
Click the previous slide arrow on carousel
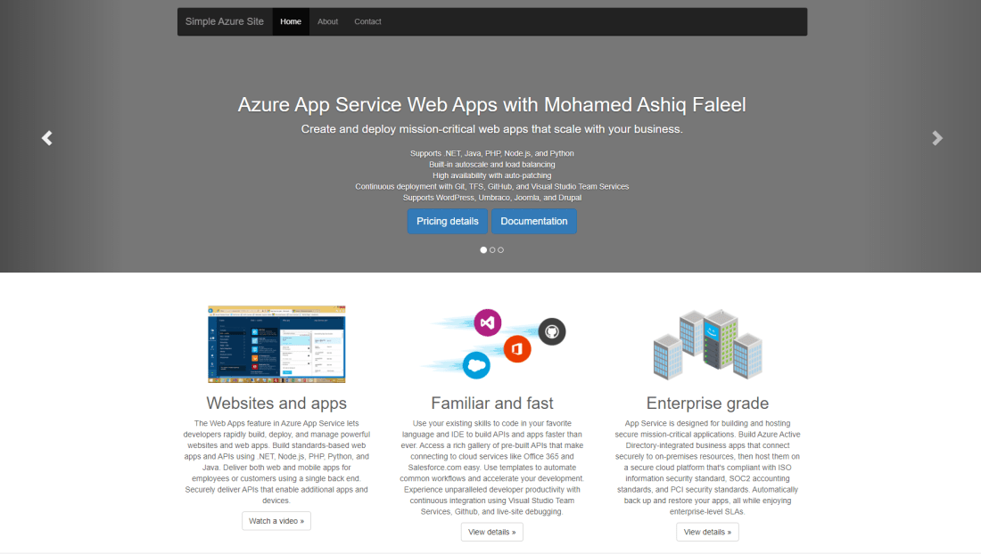coord(47,138)
